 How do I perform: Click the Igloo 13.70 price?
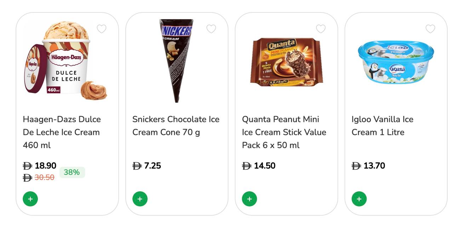(374, 166)
